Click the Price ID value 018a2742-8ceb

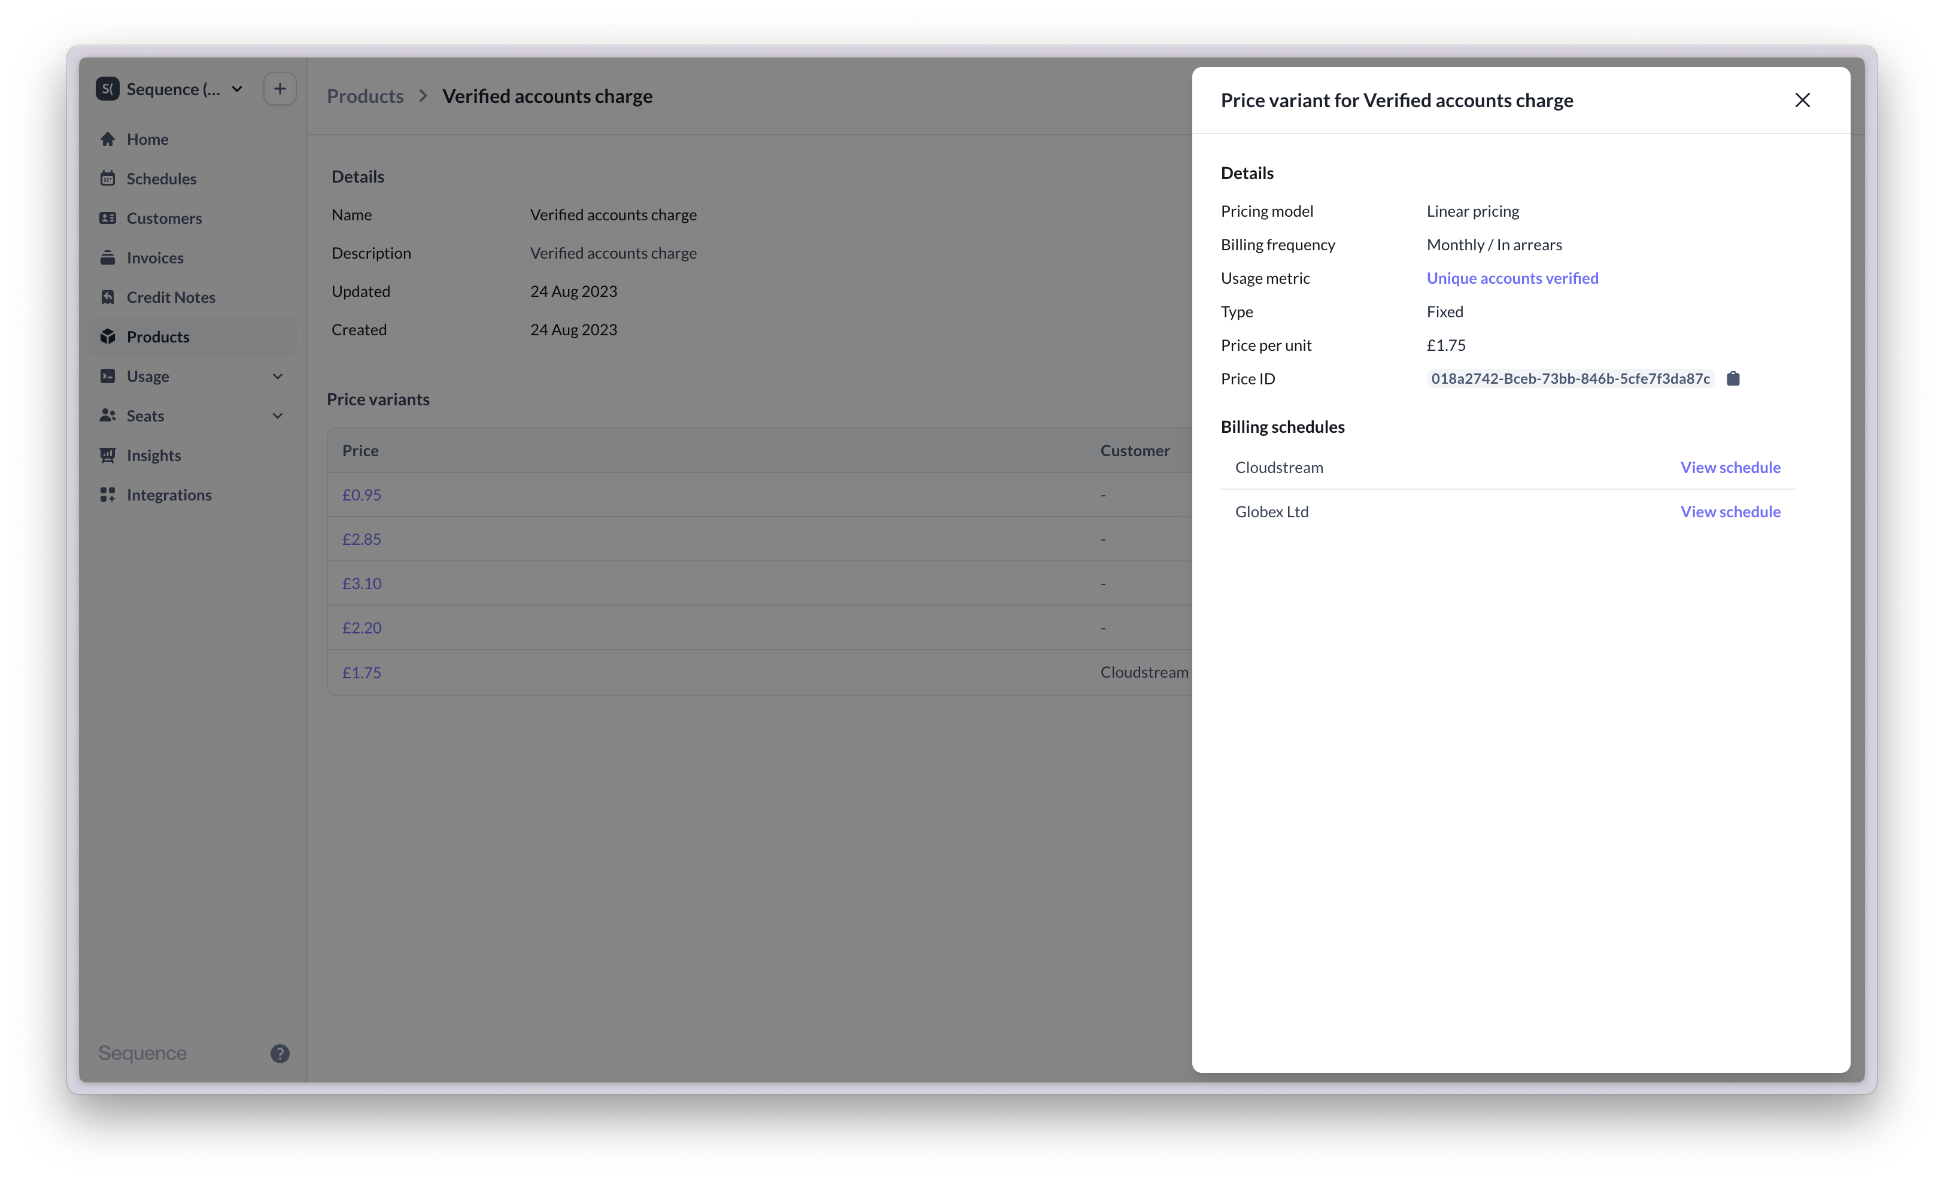pyautogui.click(x=1570, y=379)
